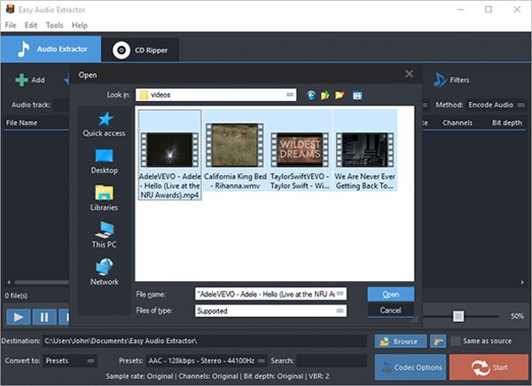Go to Network location
Image resolution: width=532 pixels, height=386 pixels.
pyautogui.click(x=104, y=272)
